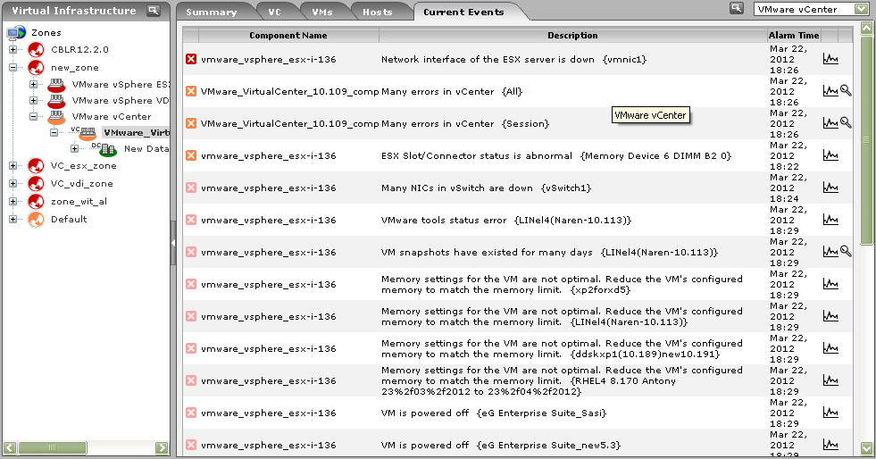Open graph icon for RHEL4 8.170 memory event
This screenshot has width=876, height=459.
830,380
